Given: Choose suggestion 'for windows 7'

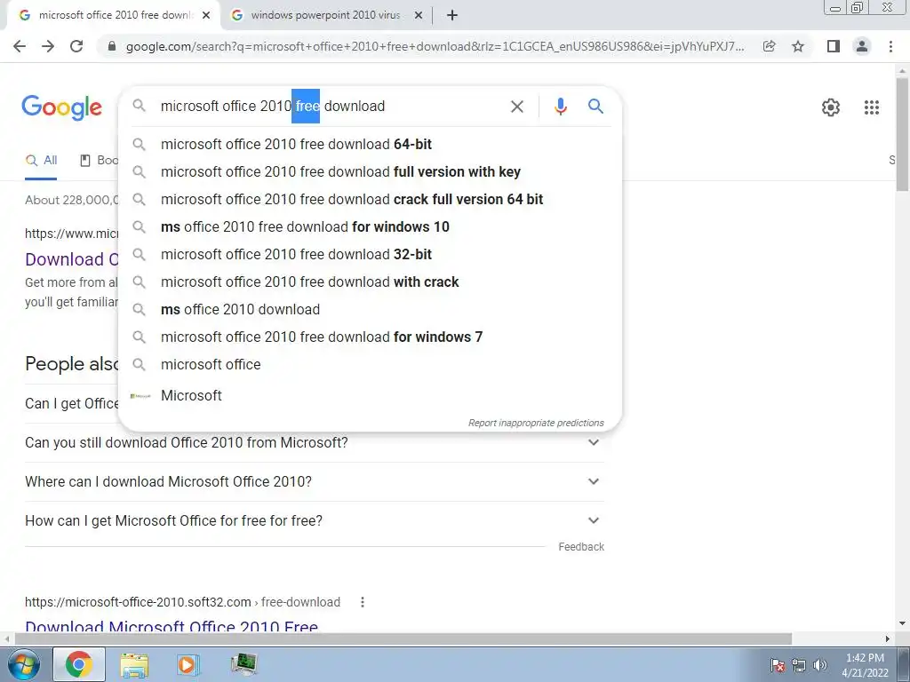Looking at the screenshot, I should pyautogui.click(x=371, y=337).
